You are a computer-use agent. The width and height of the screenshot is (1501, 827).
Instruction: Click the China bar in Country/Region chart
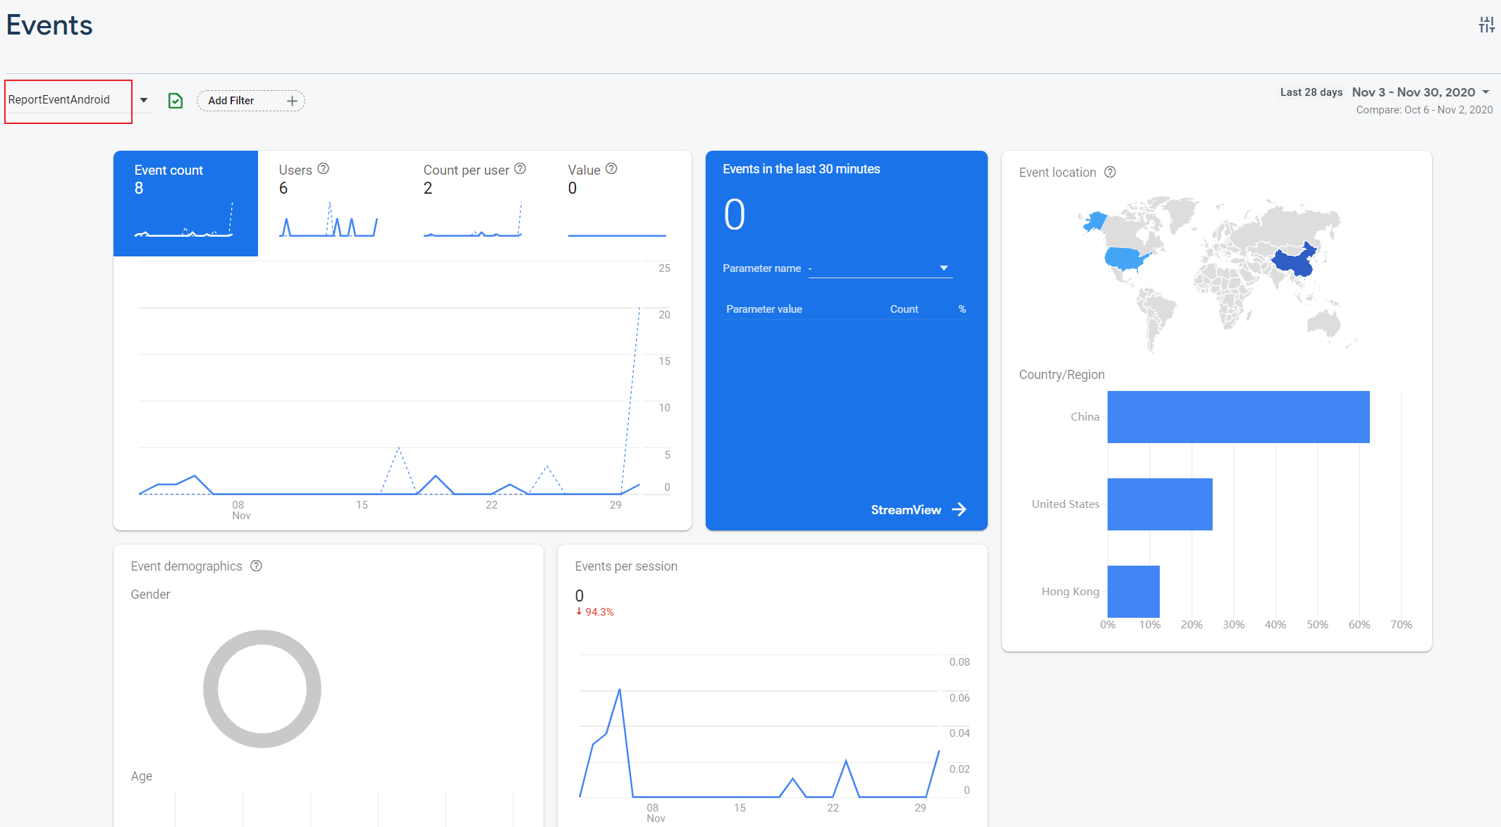(1238, 417)
